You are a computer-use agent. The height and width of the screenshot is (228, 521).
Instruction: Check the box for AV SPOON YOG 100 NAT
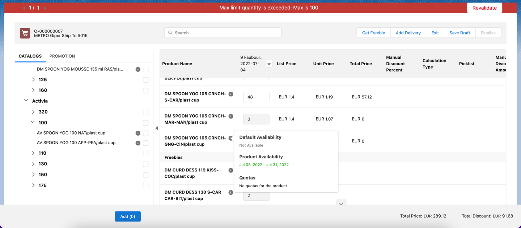(x=146, y=133)
